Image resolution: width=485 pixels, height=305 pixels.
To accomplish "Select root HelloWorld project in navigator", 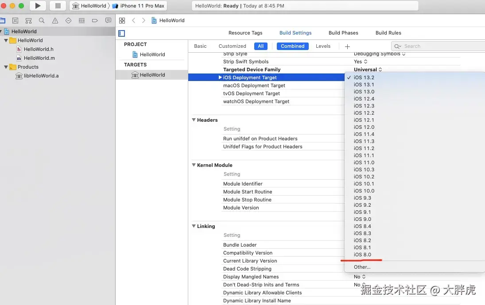I will pyautogui.click(x=20, y=31).
